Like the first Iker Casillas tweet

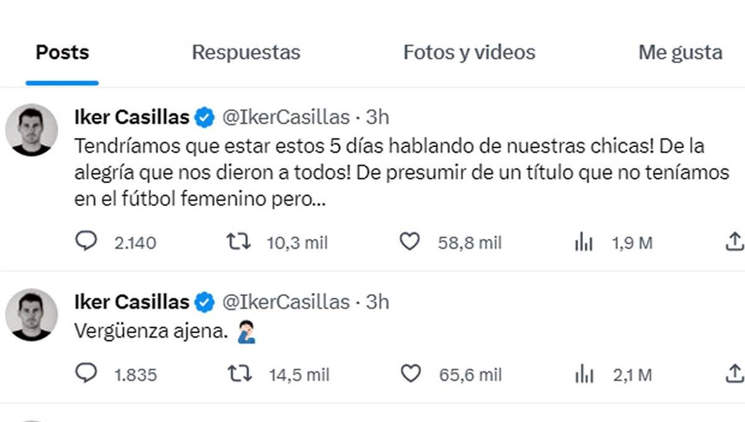coord(411,241)
